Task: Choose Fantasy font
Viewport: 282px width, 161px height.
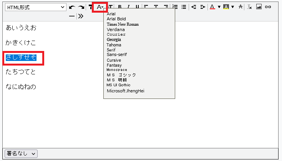Action: tap(114, 65)
